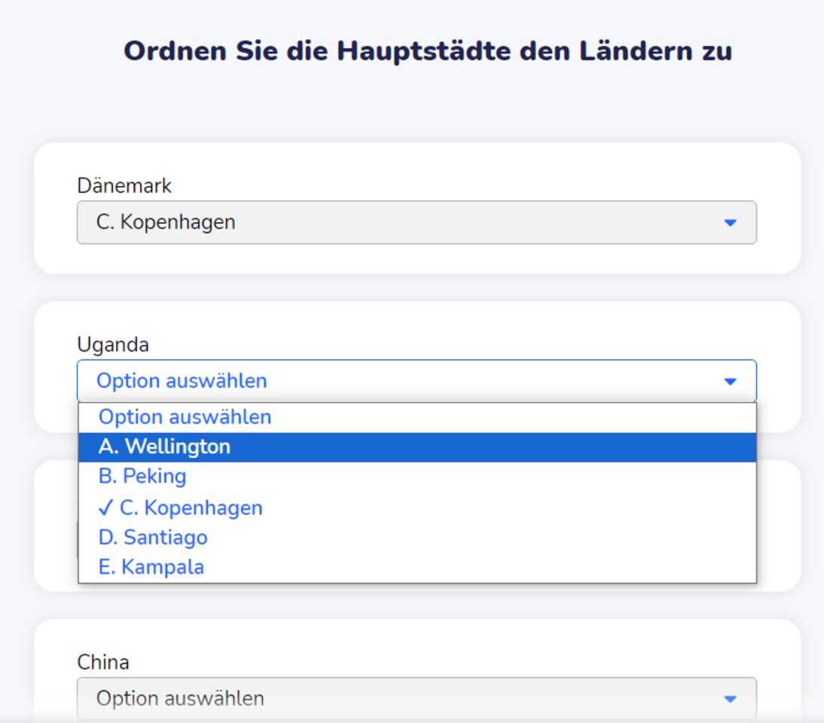Click 'Option auswählen' text in China field
This screenshot has width=824, height=723.
180,698
